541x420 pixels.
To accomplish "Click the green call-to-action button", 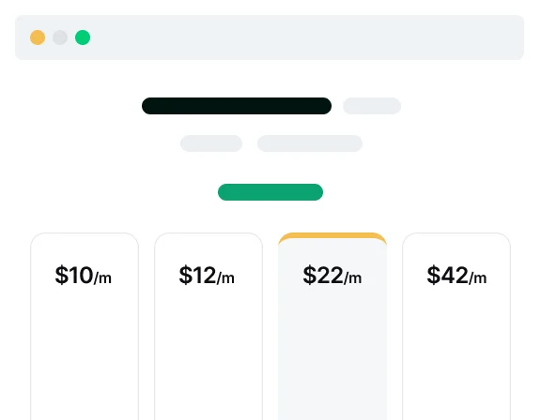I will click(270, 192).
